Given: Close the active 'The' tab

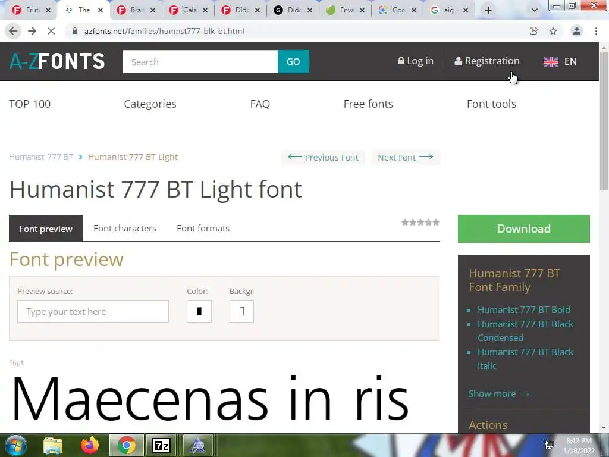Looking at the screenshot, I should click(x=100, y=10).
